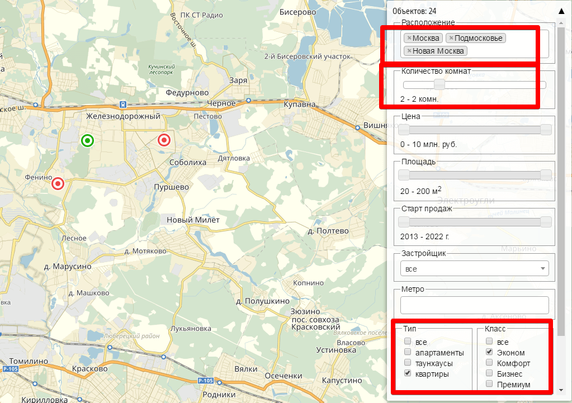This screenshot has height=403, width=572.
Task: Remove the Подмосковье location tag
Action: [451, 38]
